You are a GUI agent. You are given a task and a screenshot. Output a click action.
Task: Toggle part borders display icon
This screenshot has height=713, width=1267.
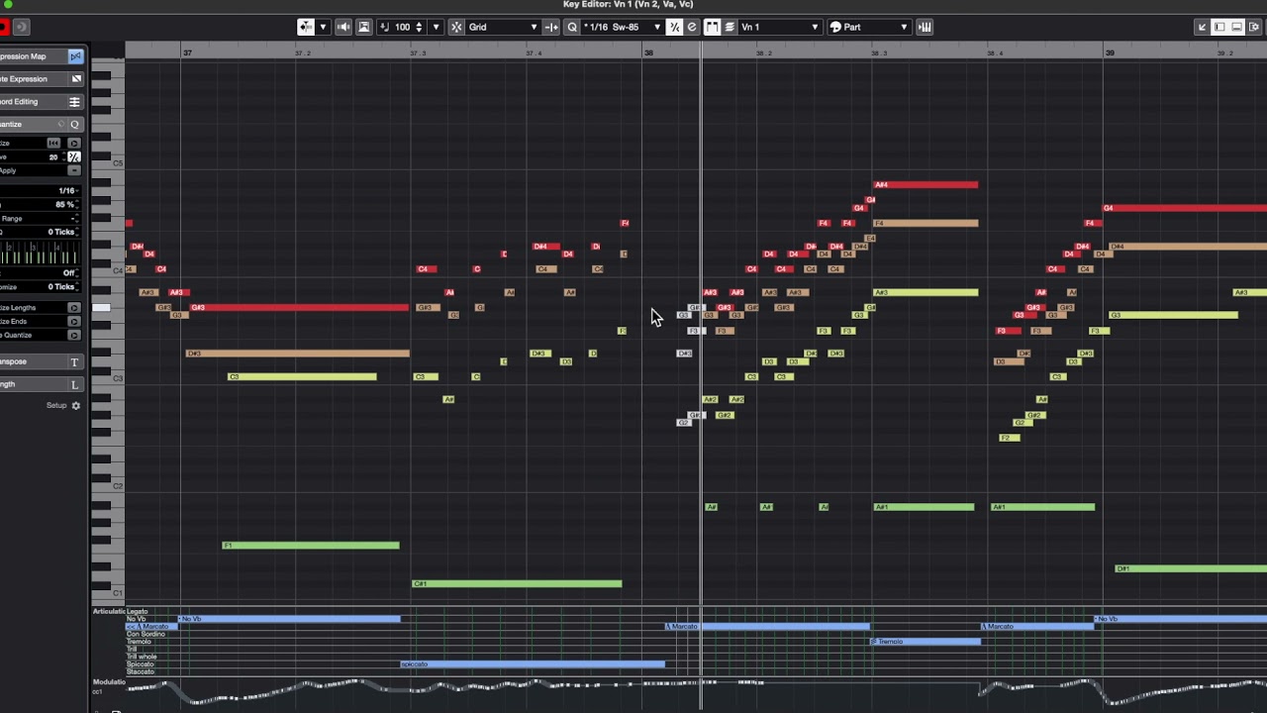coord(713,27)
